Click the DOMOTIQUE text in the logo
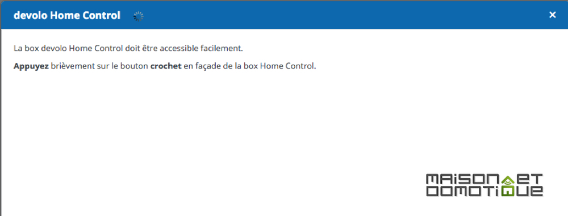Viewport: 568px width, 216px height. (485, 191)
